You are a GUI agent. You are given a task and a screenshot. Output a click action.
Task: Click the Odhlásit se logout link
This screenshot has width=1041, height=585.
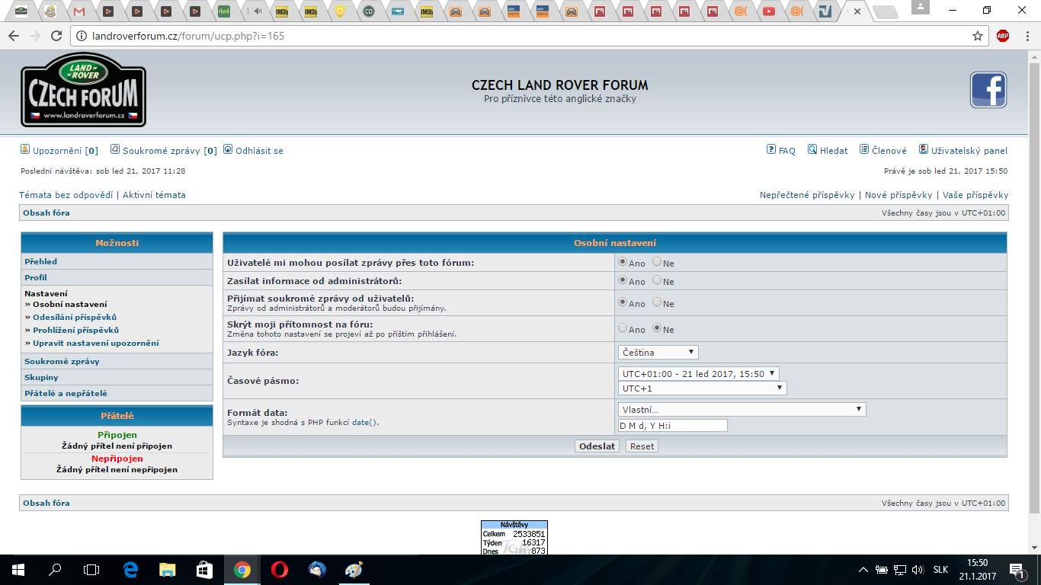pos(258,151)
